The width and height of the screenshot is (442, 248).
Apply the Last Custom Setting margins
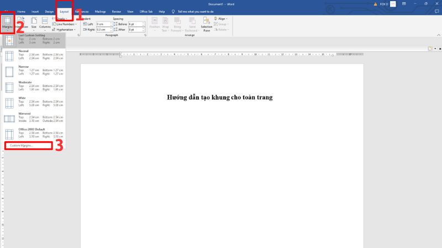[33, 40]
